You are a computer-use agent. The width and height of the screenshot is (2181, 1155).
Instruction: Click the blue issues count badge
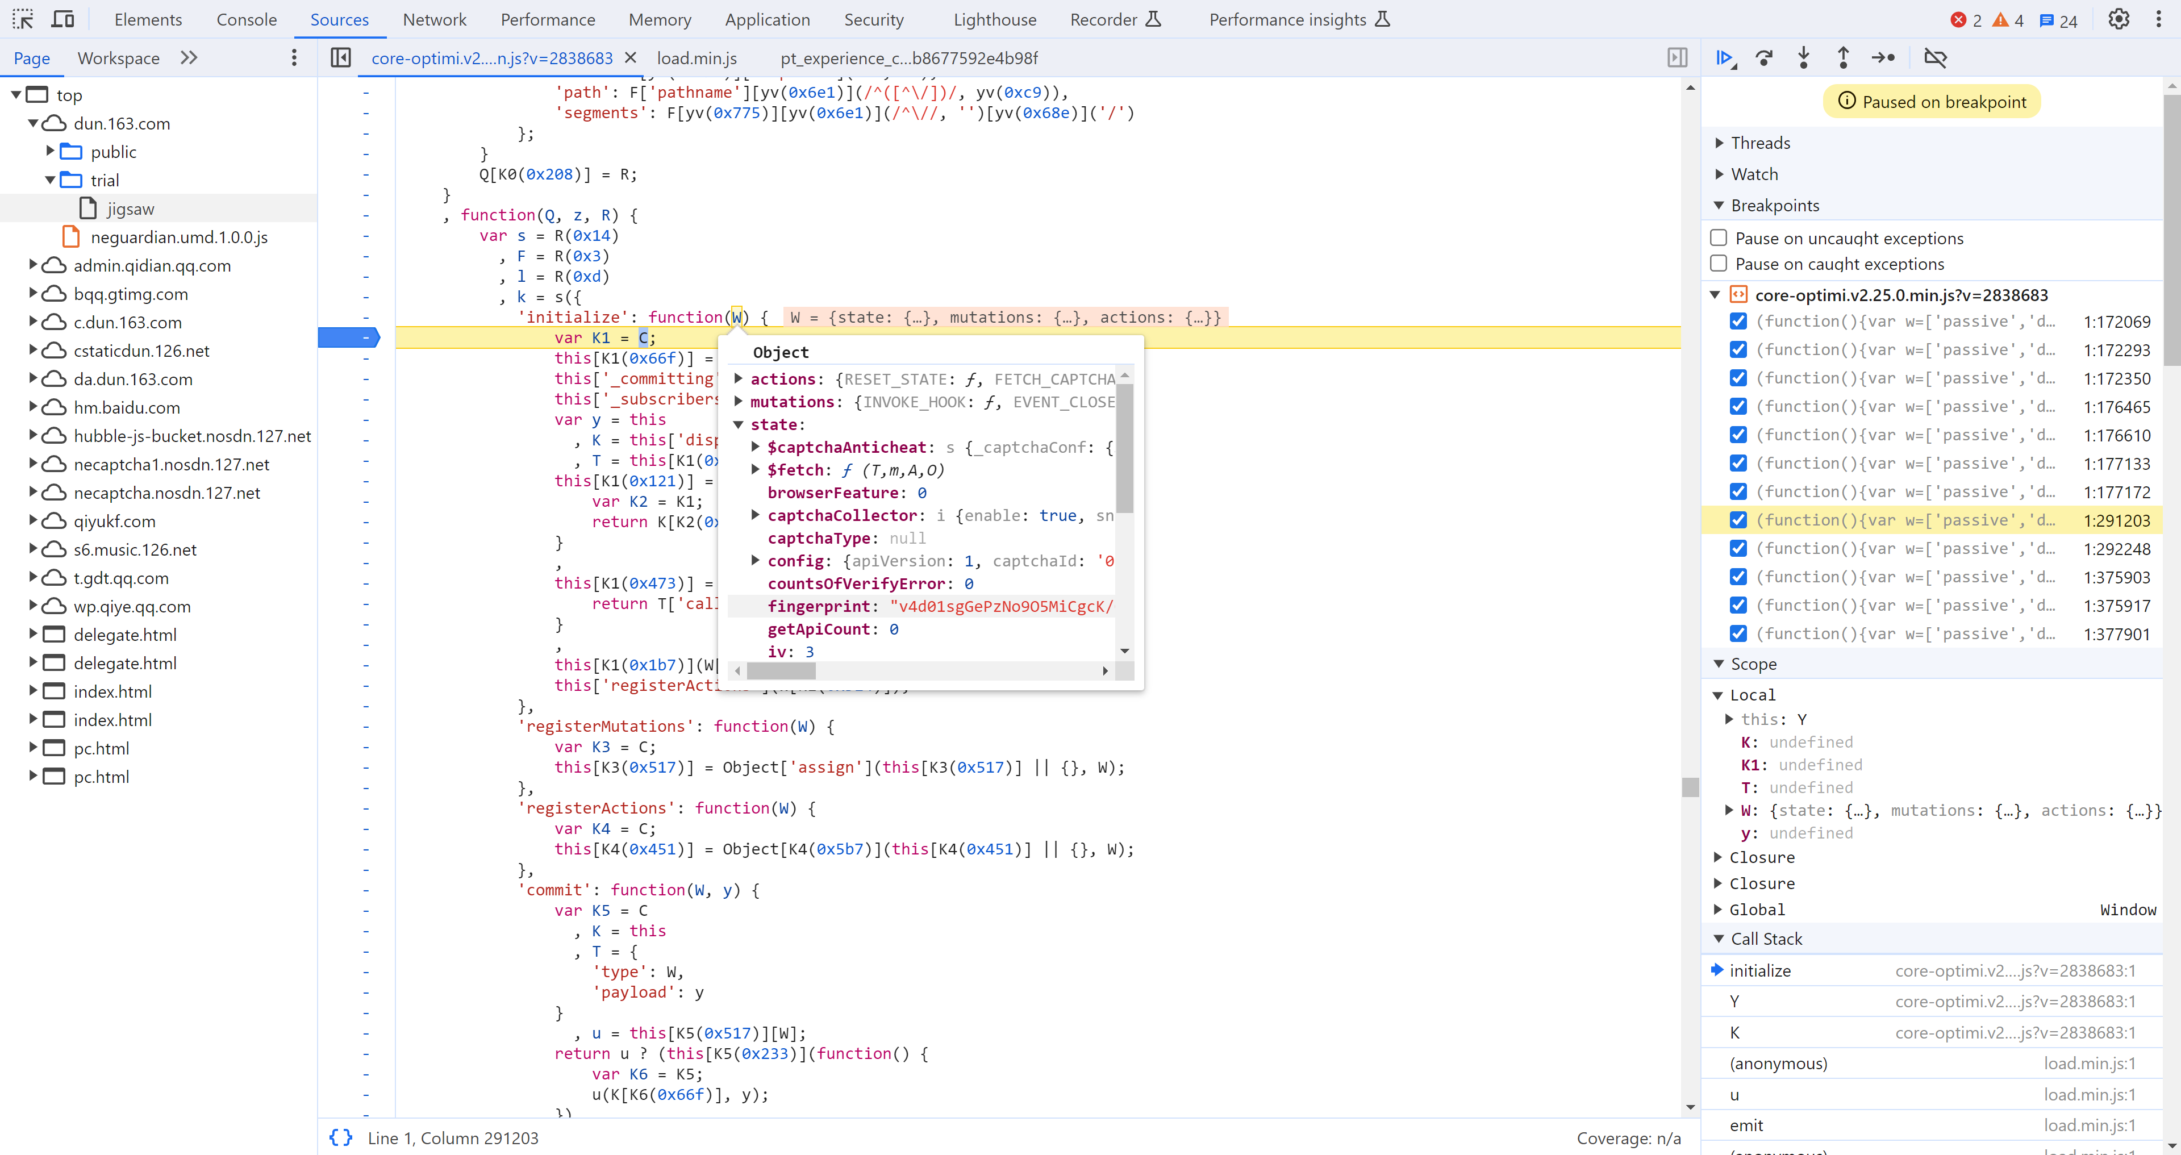click(2058, 20)
